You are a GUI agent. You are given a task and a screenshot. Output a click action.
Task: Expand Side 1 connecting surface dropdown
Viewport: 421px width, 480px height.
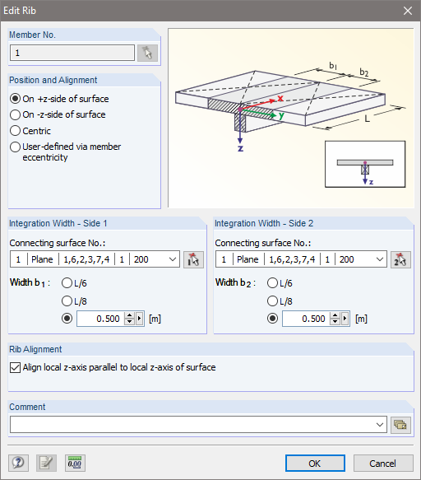173,259
